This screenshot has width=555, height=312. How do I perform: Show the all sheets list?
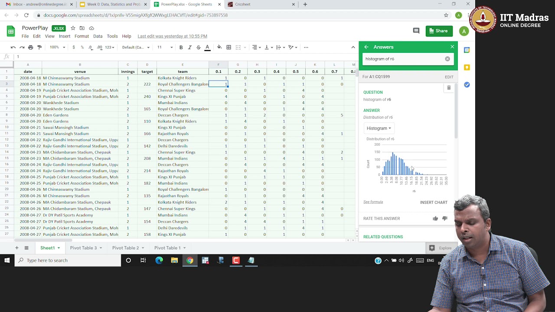[26, 248]
